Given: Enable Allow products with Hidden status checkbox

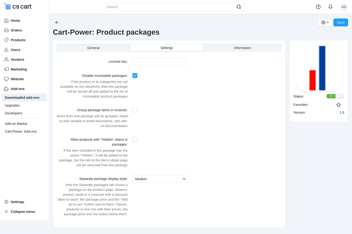Looking at the screenshot, I should (135, 140).
